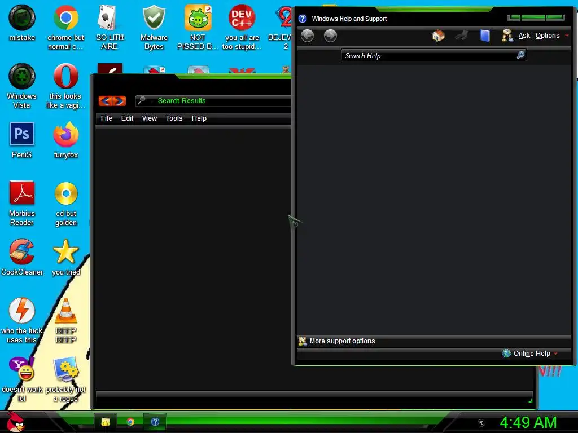This screenshot has width=578, height=433.
Task: Expand the Online Help dropdown
Action: (x=530, y=354)
